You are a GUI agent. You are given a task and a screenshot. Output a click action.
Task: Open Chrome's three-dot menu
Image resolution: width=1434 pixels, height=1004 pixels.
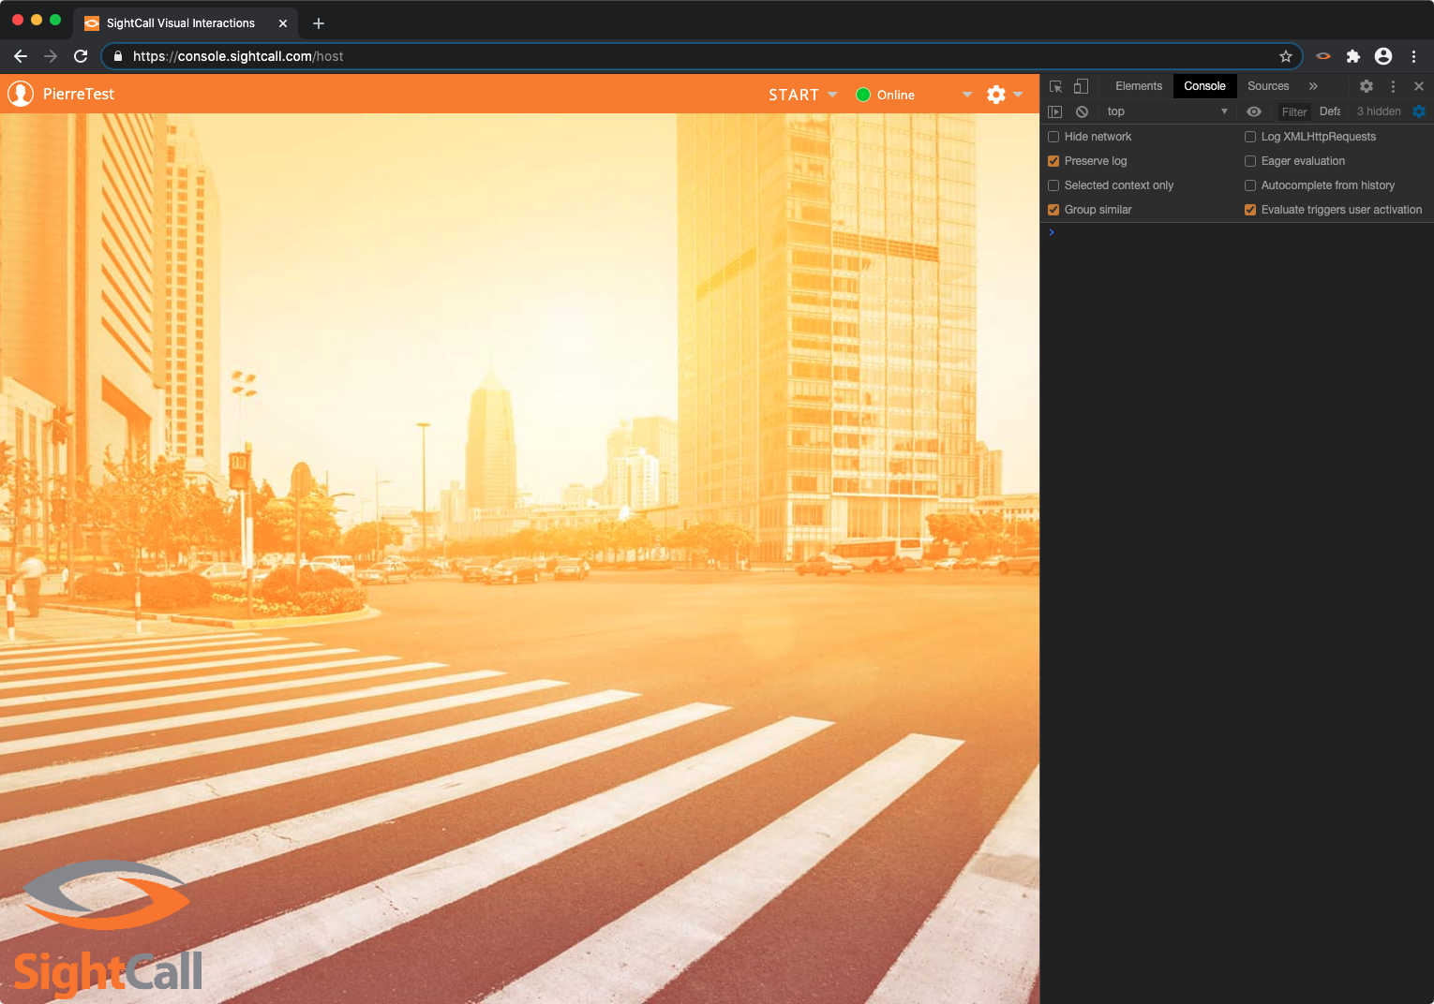(1413, 56)
